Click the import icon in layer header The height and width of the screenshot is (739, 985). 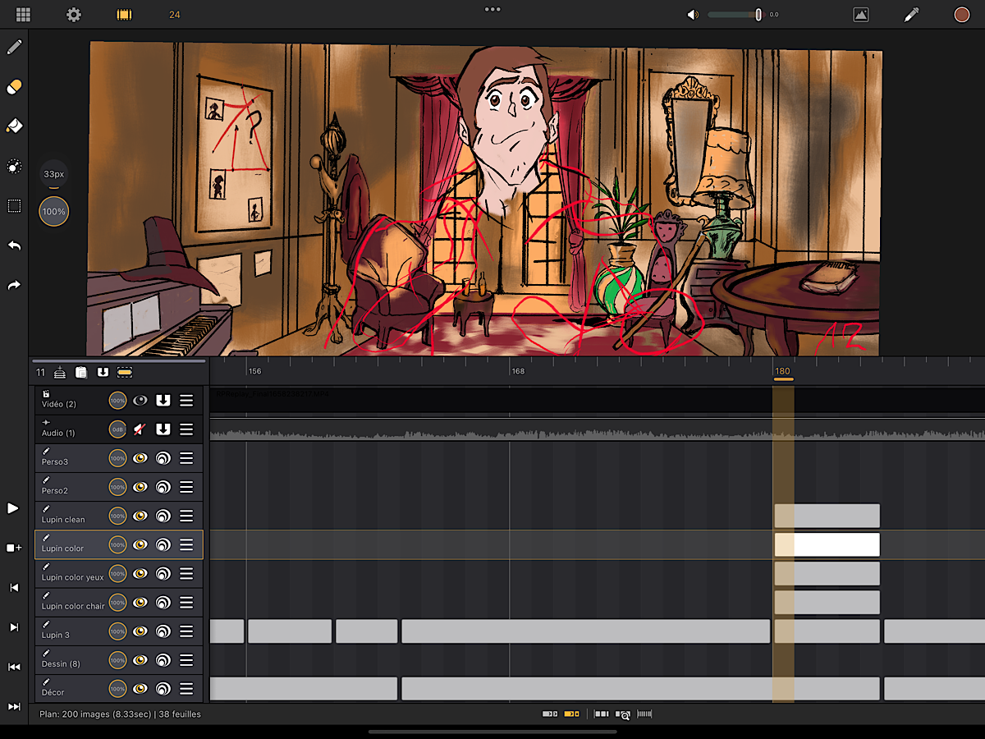coord(103,372)
